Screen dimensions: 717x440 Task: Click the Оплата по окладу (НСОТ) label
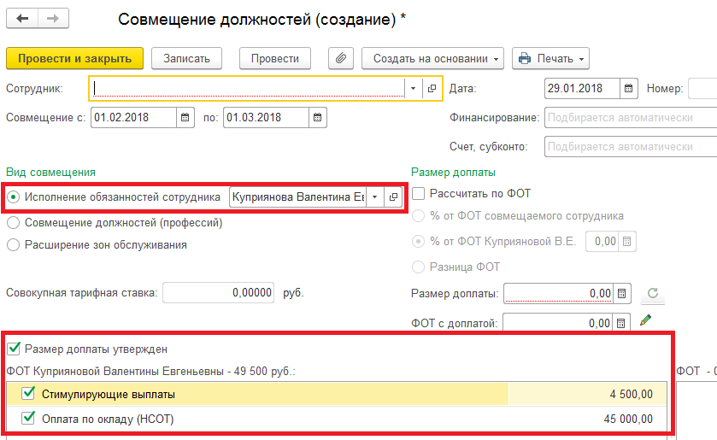coord(108,419)
